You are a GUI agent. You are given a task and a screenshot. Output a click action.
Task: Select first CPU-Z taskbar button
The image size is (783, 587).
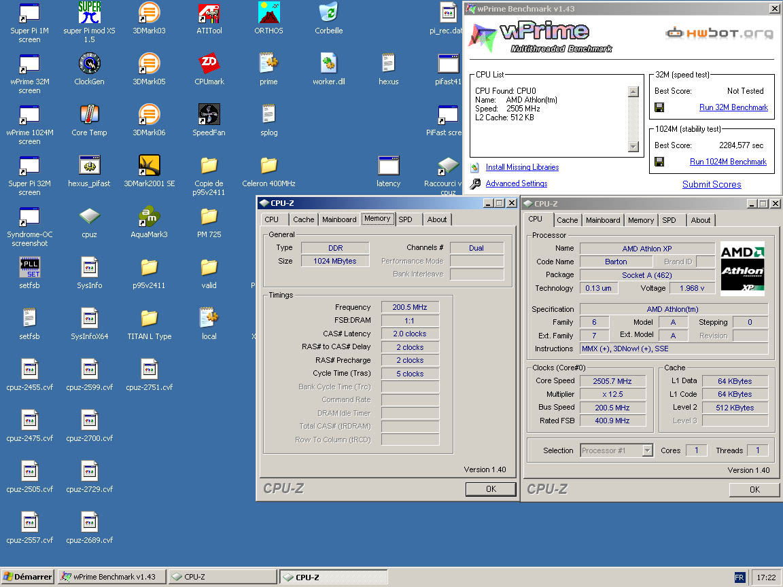pyautogui.click(x=222, y=577)
